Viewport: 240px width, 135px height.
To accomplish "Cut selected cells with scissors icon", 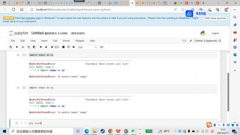I will (23, 47).
